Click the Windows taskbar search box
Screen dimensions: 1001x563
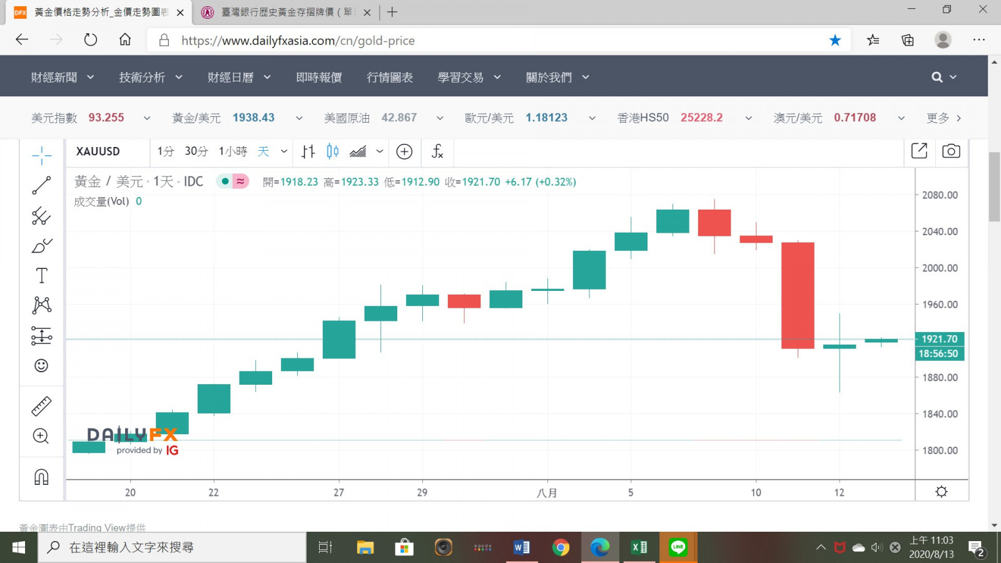(x=173, y=547)
